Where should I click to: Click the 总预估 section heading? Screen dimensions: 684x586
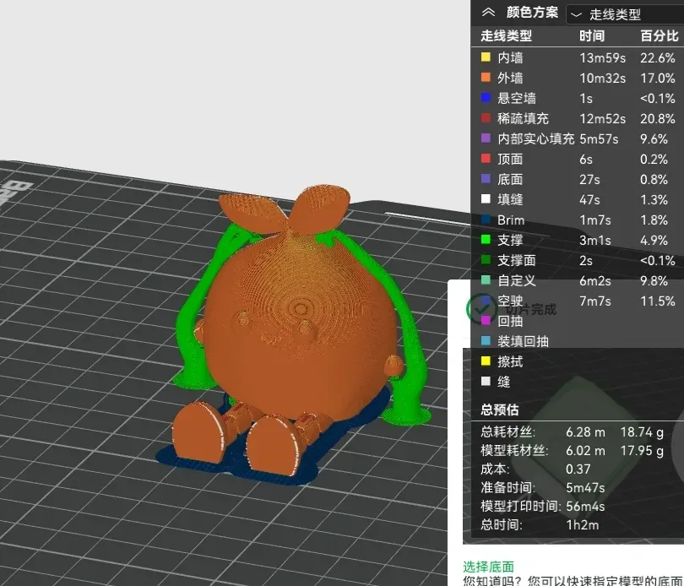pos(500,410)
